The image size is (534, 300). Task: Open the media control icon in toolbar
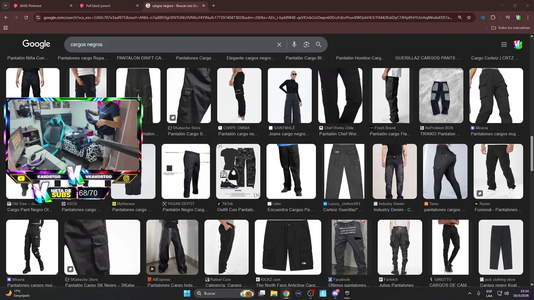coord(508,17)
